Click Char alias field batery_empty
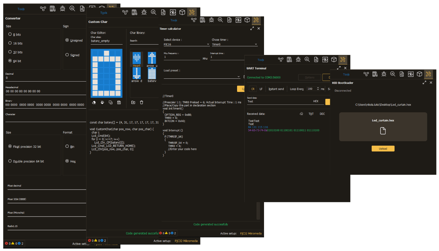 pyautogui.click(x=107, y=41)
